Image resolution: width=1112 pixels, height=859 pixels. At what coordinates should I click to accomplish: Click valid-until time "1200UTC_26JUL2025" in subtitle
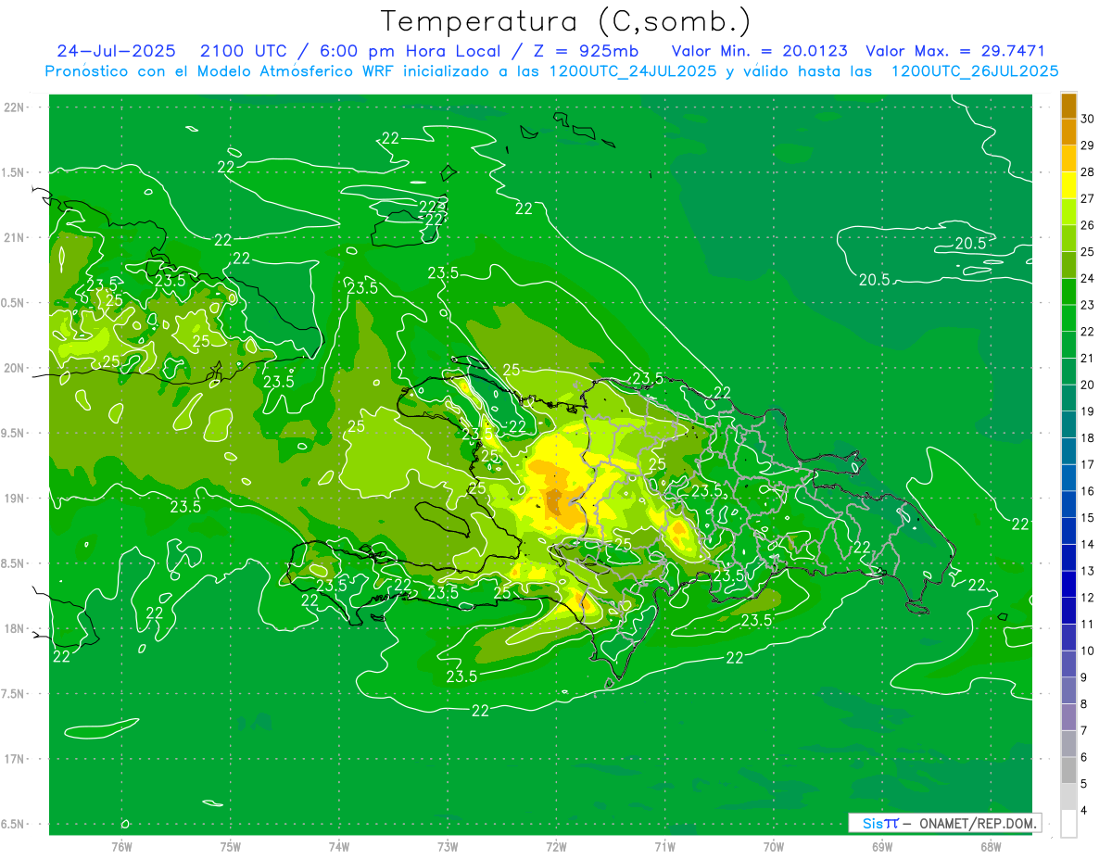coord(975,71)
